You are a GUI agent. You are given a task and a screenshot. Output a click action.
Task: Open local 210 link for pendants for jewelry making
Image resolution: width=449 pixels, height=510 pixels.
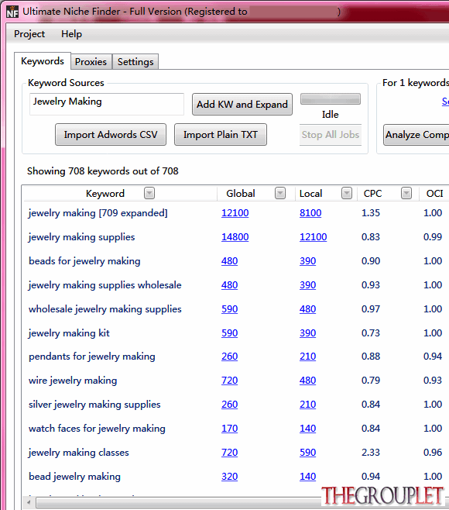point(307,357)
